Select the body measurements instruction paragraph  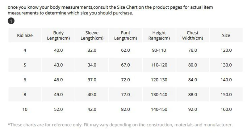(110, 10)
